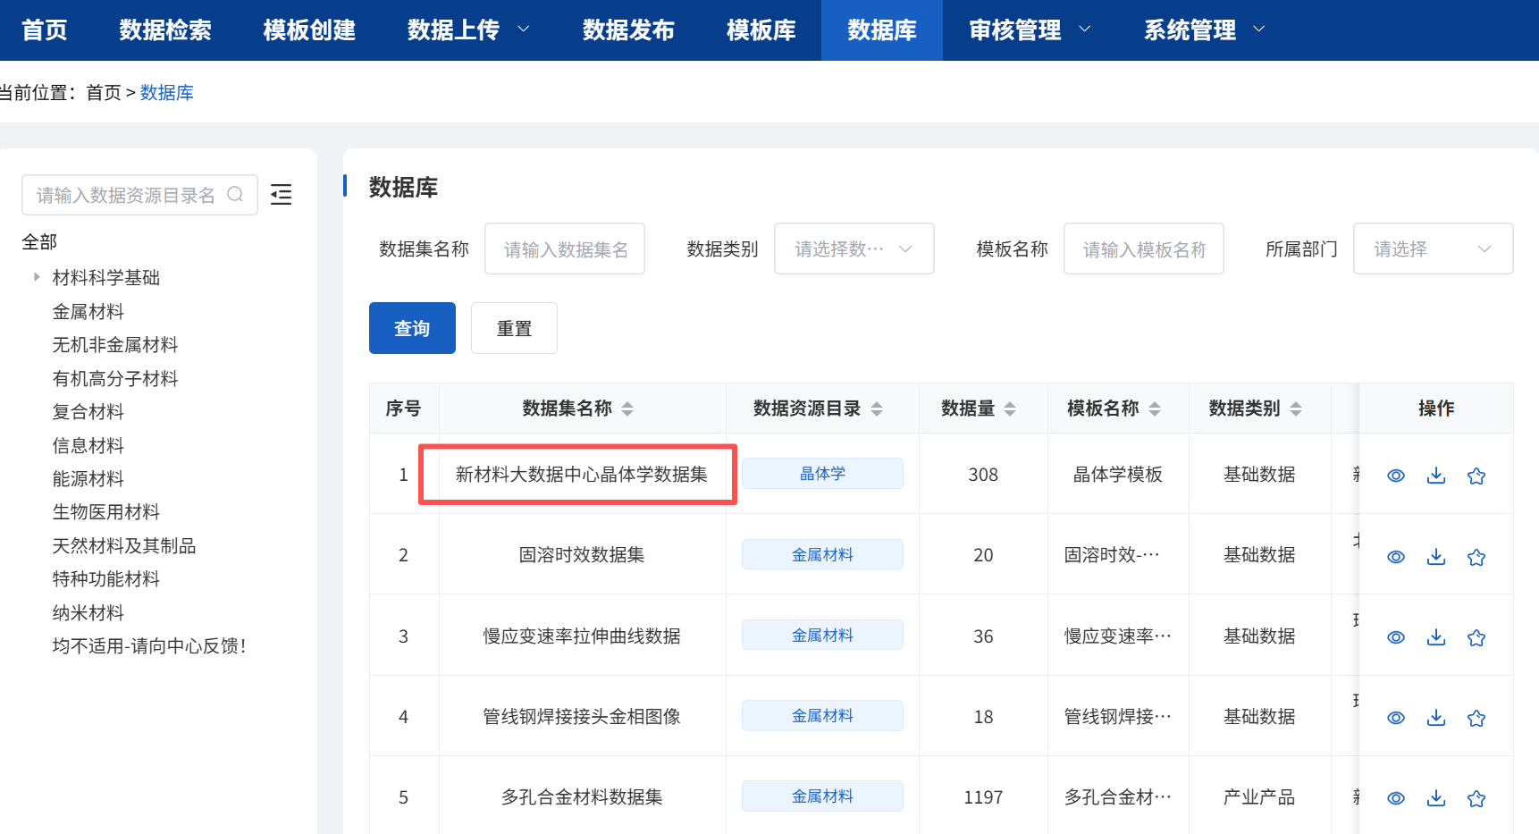This screenshot has width=1539, height=834.
Task: Open the 数据类别 dropdown
Action: pyautogui.click(x=854, y=249)
